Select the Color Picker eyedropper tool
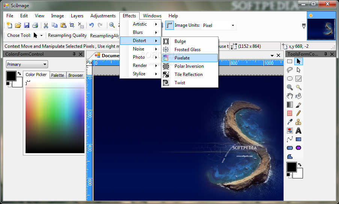 pyautogui.click(x=290, y=122)
